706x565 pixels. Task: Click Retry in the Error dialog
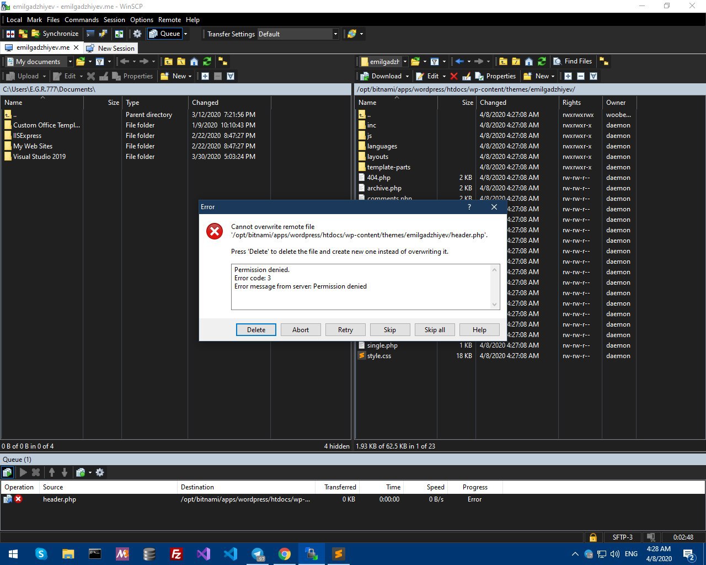point(345,329)
